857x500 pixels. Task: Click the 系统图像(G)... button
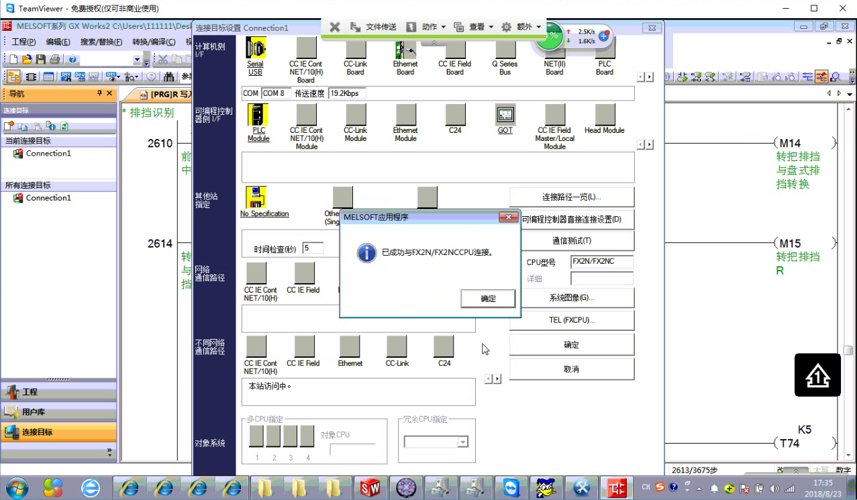(x=572, y=297)
